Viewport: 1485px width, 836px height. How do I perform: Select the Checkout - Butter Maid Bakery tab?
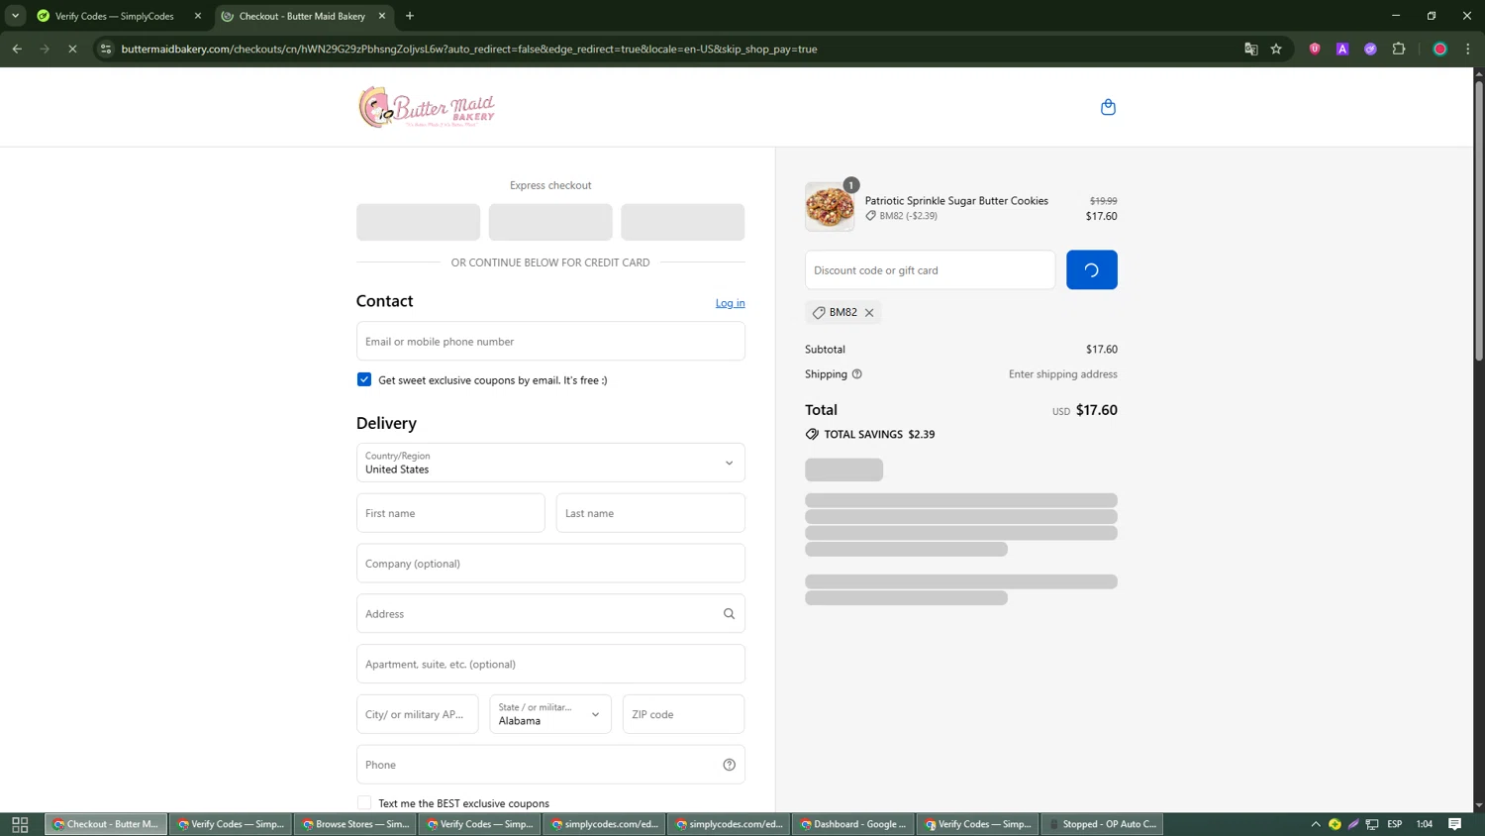(x=302, y=16)
